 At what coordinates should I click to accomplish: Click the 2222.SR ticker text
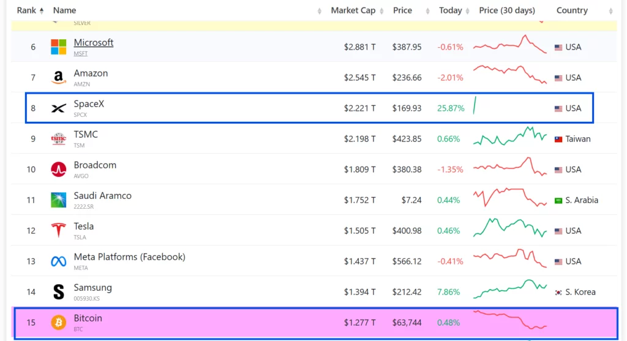click(x=83, y=207)
